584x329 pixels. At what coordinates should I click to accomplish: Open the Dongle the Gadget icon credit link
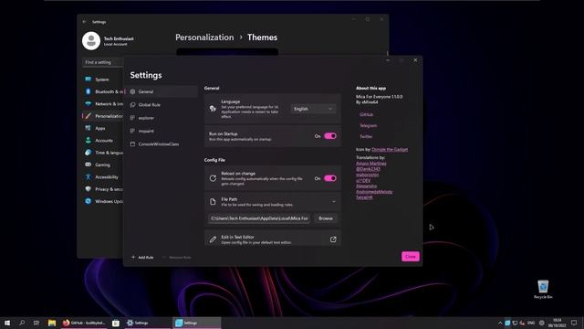click(x=390, y=149)
